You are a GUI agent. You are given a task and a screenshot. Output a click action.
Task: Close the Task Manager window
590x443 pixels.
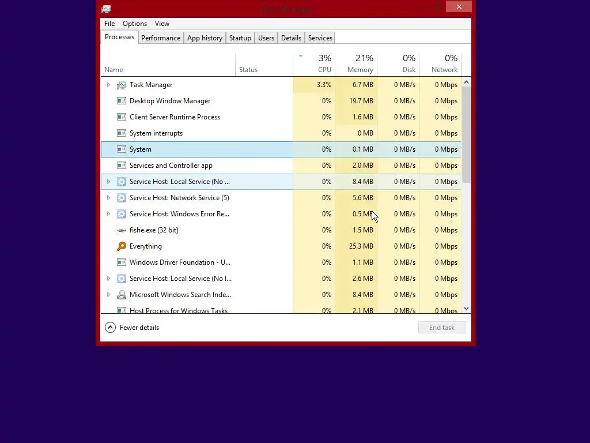click(x=459, y=6)
